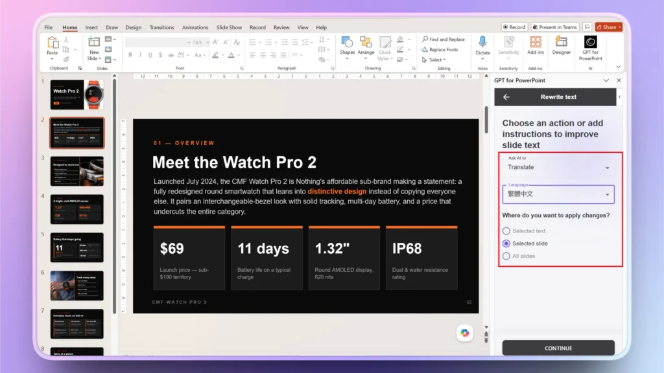Open the Language dropdown showing 繁體中文
The height and width of the screenshot is (373, 664).
click(558, 194)
